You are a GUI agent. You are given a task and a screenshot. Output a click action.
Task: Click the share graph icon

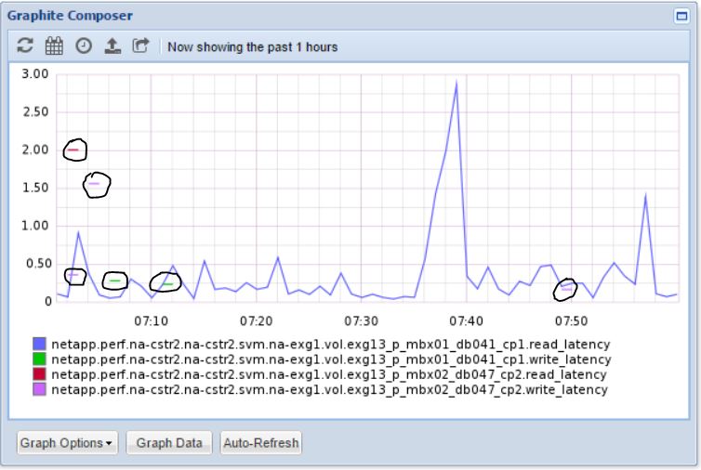pyautogui.click(x=140, y=46)
